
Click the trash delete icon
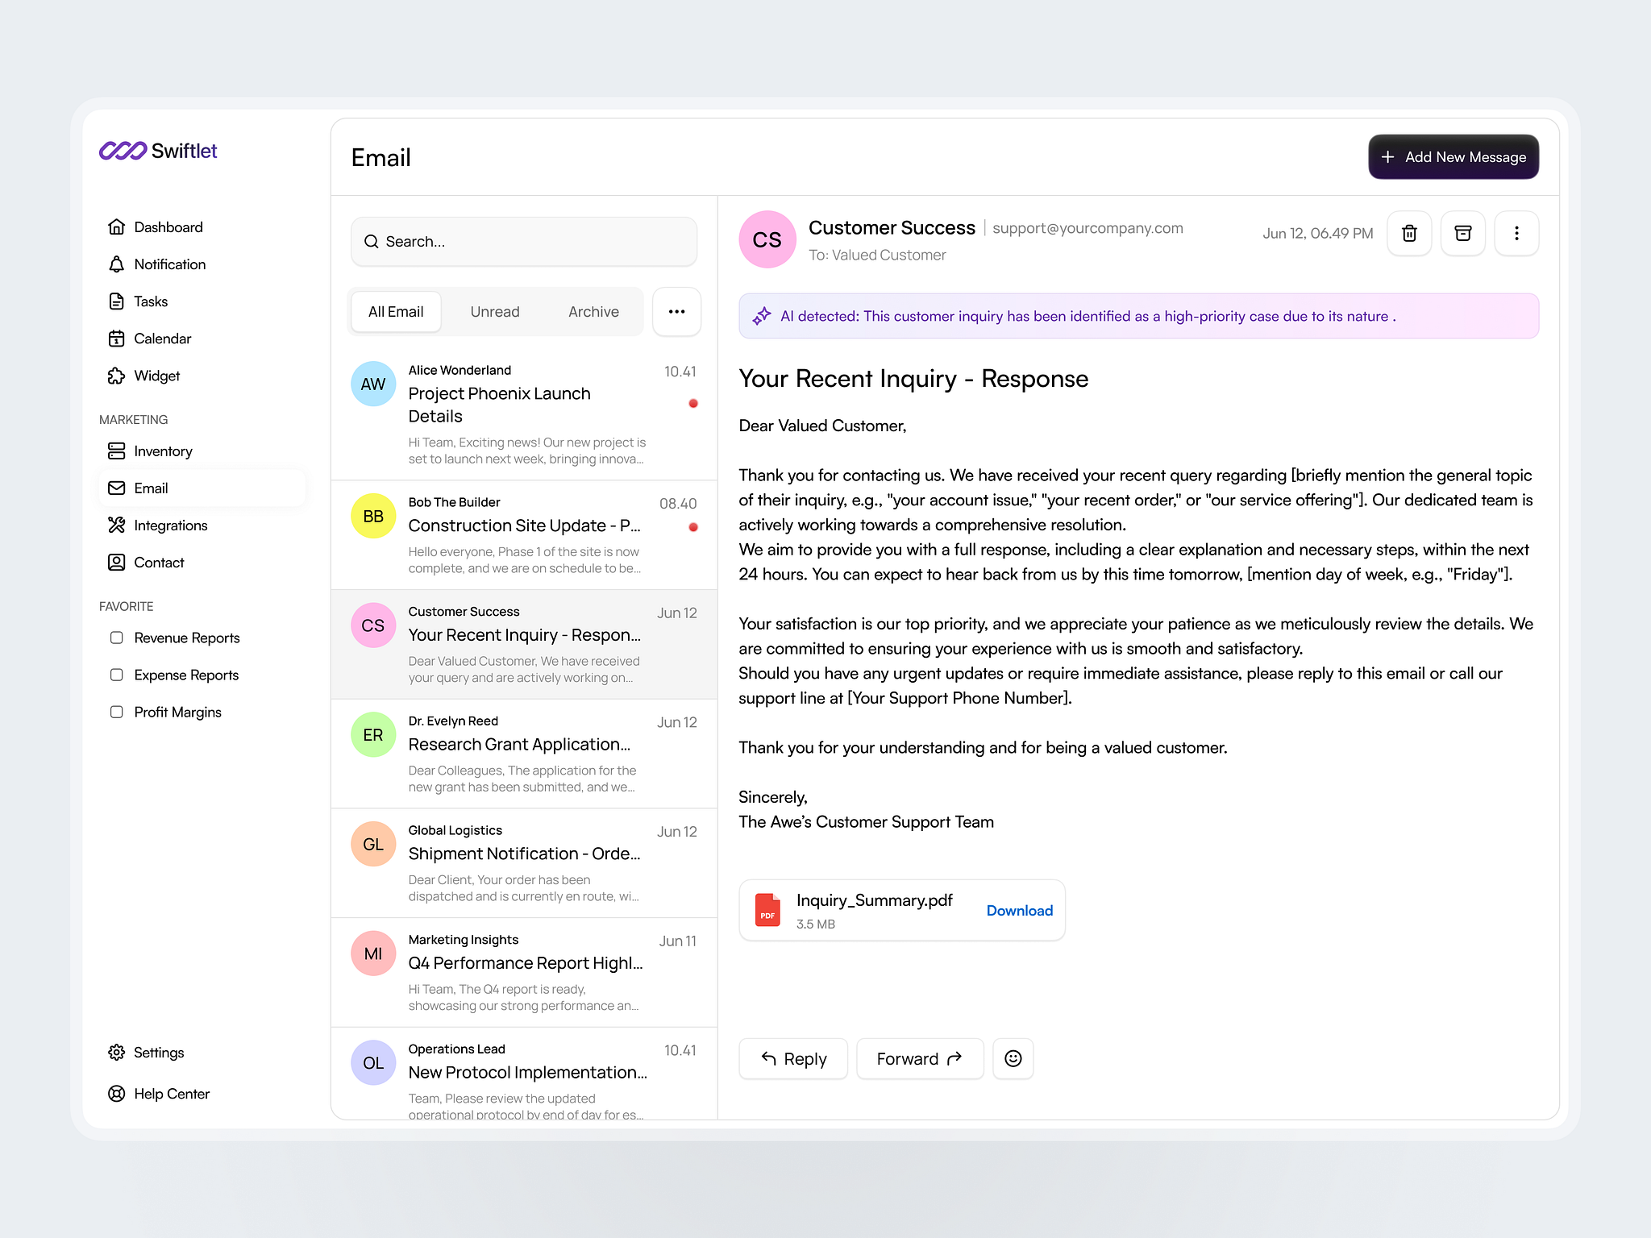(x=1408, y=234)
